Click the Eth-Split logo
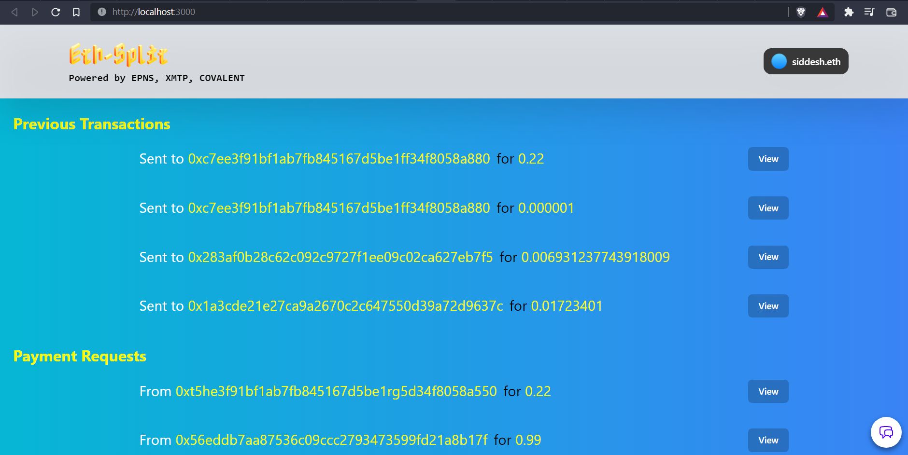The height and width of the screenshot is (455, 908). point(118,55)
